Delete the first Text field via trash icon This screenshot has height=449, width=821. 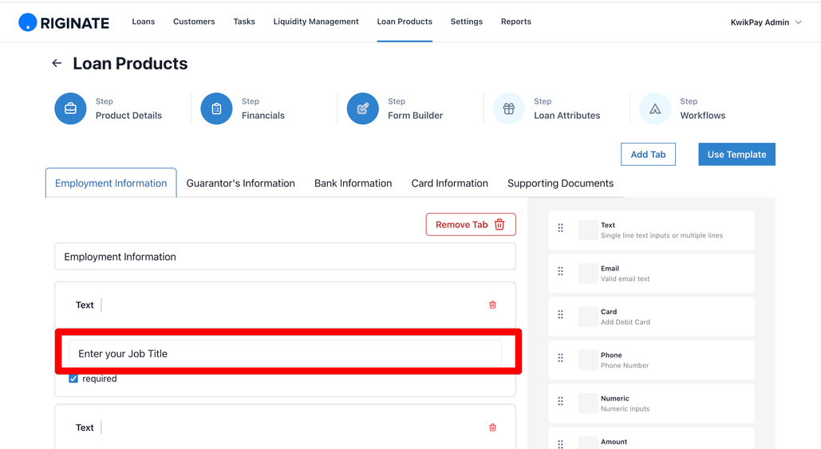pyautogui.click(x=492, y=305)
